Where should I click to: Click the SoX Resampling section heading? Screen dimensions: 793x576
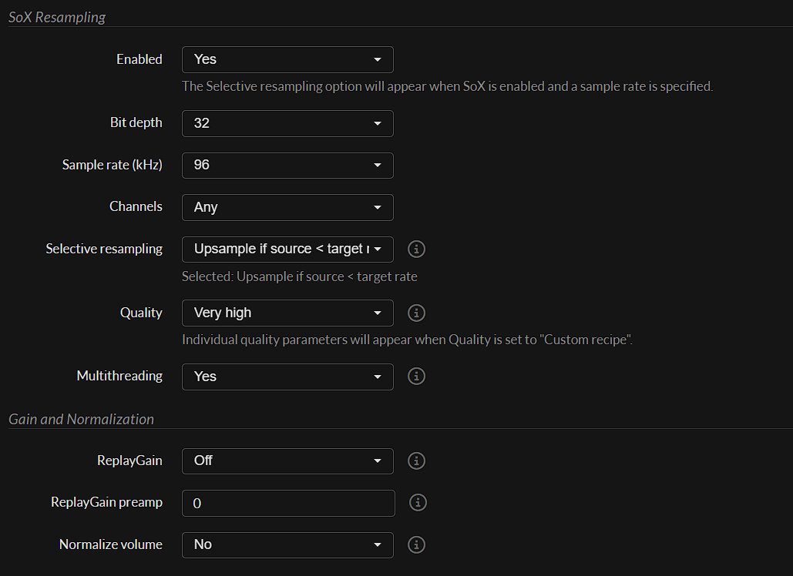point(57,17)
